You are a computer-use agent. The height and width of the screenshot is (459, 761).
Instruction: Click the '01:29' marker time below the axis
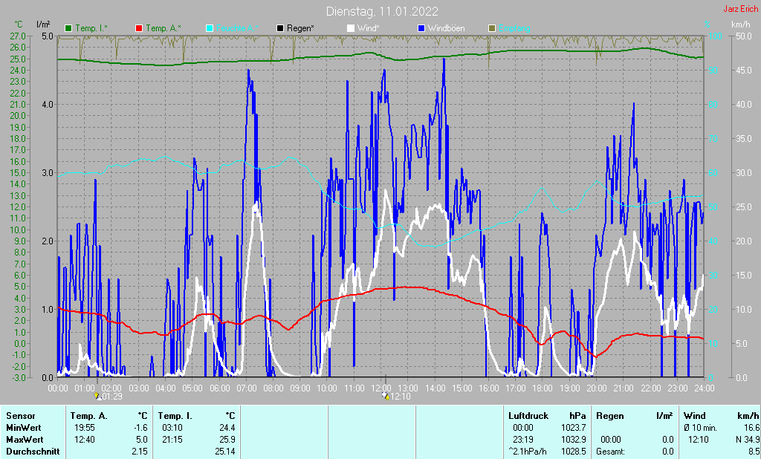[x=111, y=397]
